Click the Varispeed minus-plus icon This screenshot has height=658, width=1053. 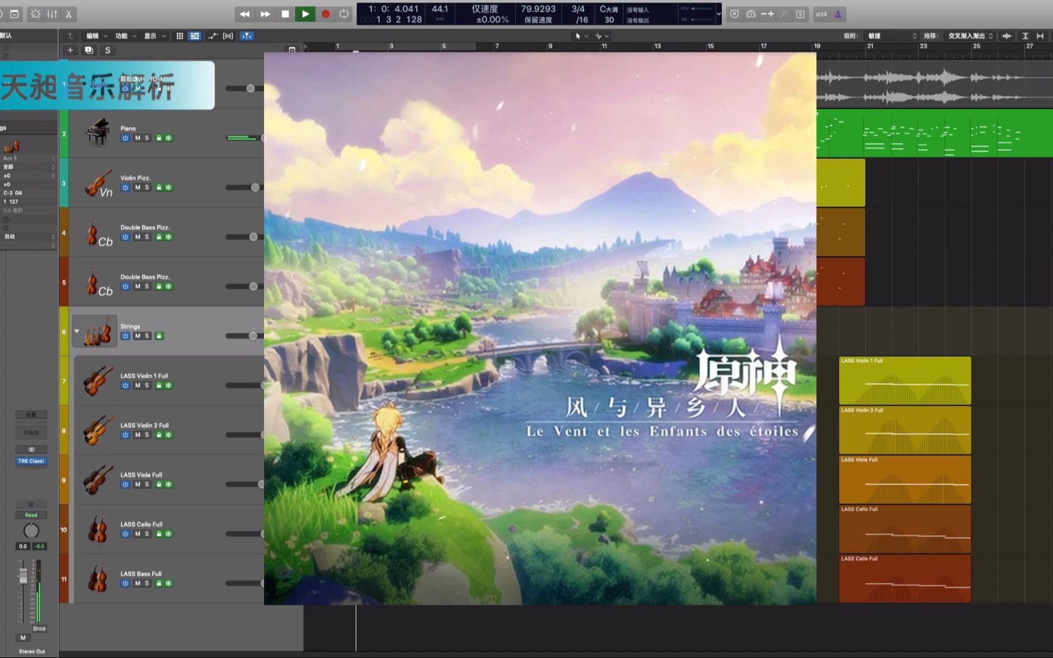tap(768, 14)
